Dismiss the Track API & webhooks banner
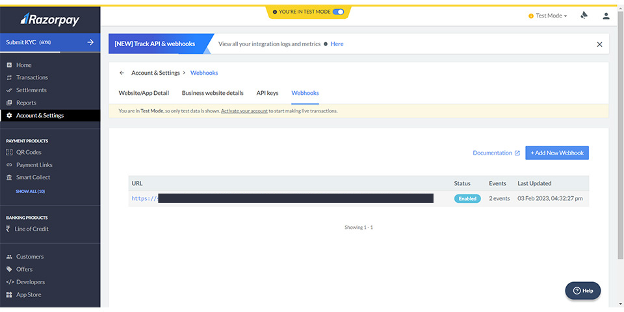 [x=599, y=44]
